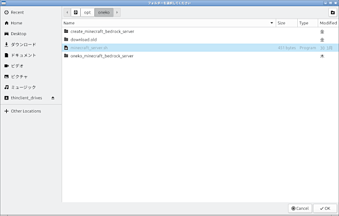Image resolution: width=339 pixels, height=216 pixels.
Task: Sort by the Modified column header
Action: pyautogui.click(x=328, y=23)
